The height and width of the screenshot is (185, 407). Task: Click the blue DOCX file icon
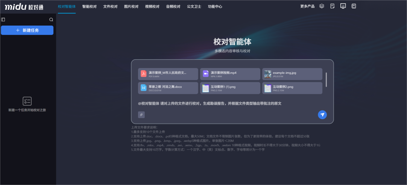point(144,88)
